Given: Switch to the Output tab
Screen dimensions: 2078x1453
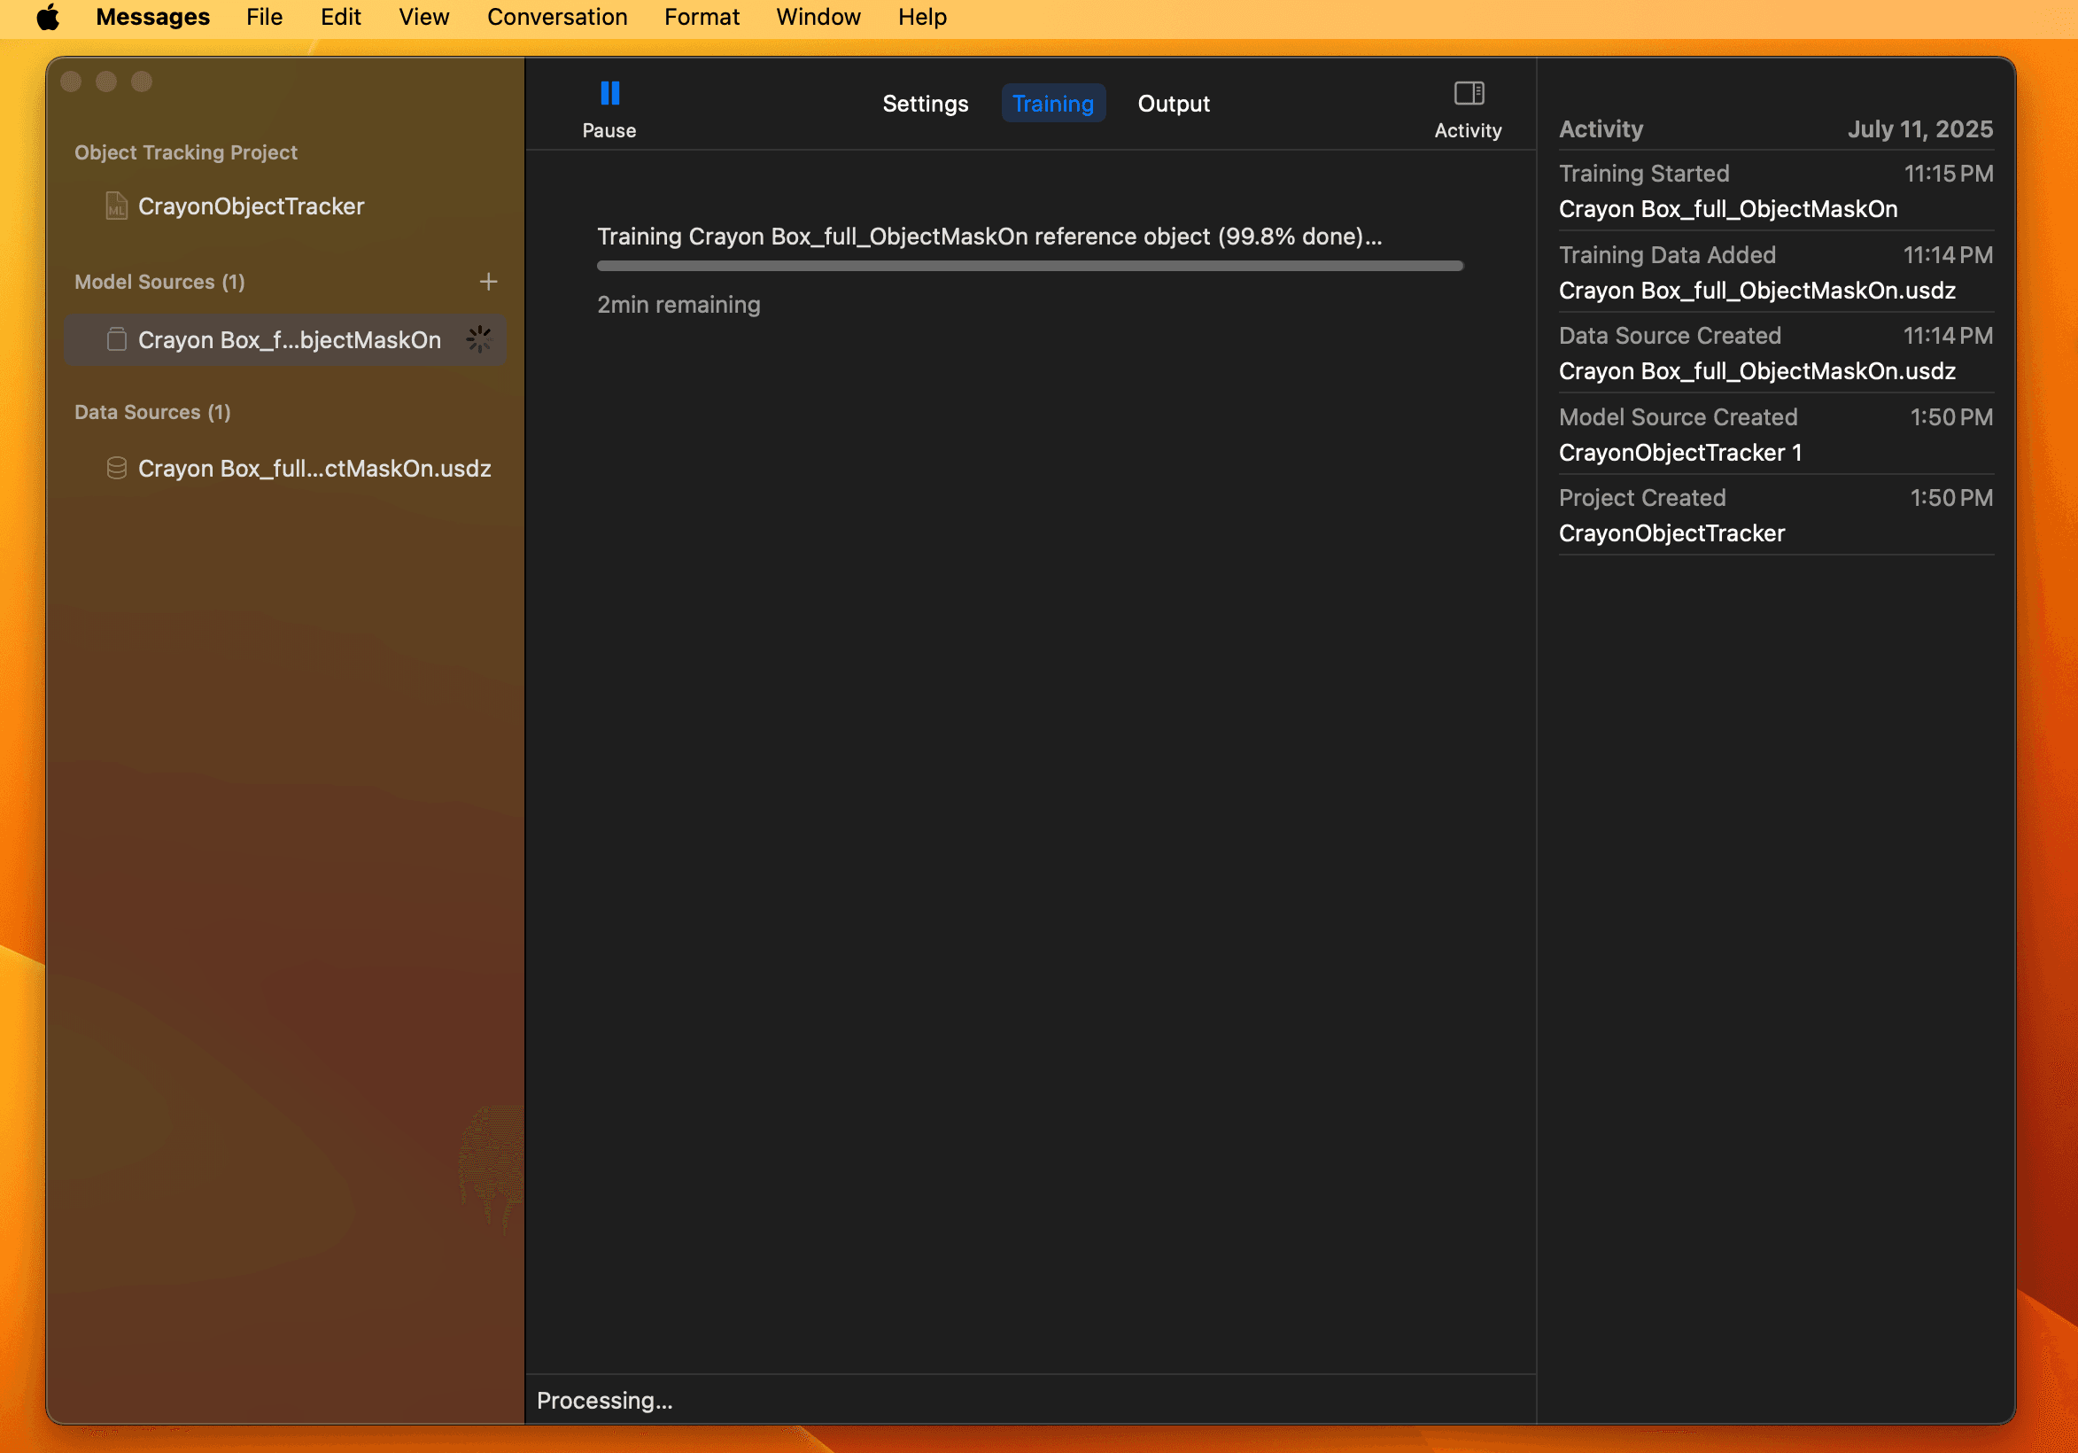Looking at the screenshot, I should pyautogui.click(x=1172, y=105).
